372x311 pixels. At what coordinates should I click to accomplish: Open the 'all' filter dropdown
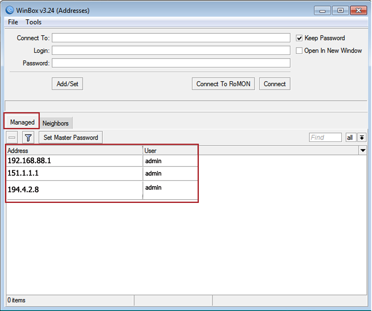[x=350, y=137]
